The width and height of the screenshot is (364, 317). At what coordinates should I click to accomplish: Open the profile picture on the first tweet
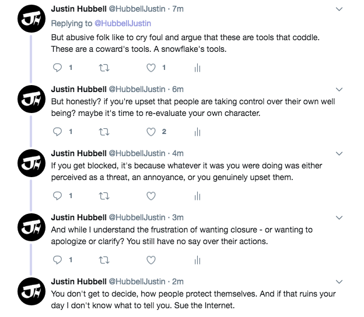[28, 21]
